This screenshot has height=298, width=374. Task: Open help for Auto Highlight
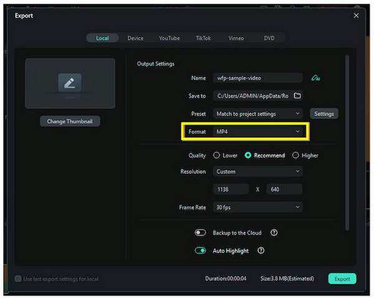point(261,250)
